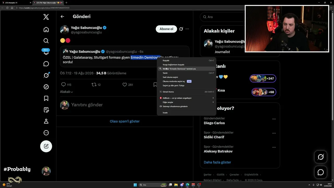Open Microsoft Edge from the taskbar
Image resolution: width=334 pixels, height=188 pixels.
[x=187, y=185]
